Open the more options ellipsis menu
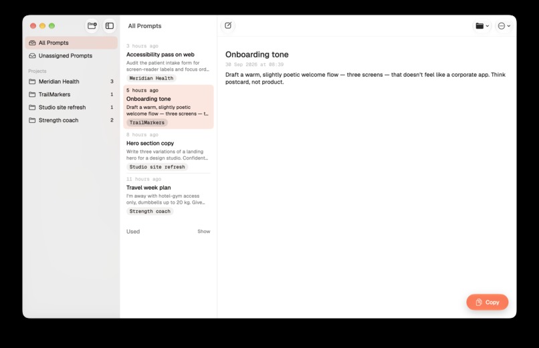The width and height of the screenshot is (539, 348). (x=504, y=26)
